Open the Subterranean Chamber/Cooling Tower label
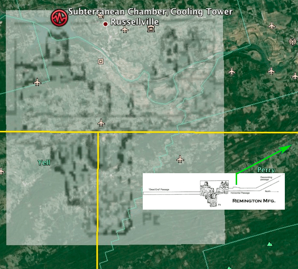This screenshot has height=269, width=298. click(150, 11)
